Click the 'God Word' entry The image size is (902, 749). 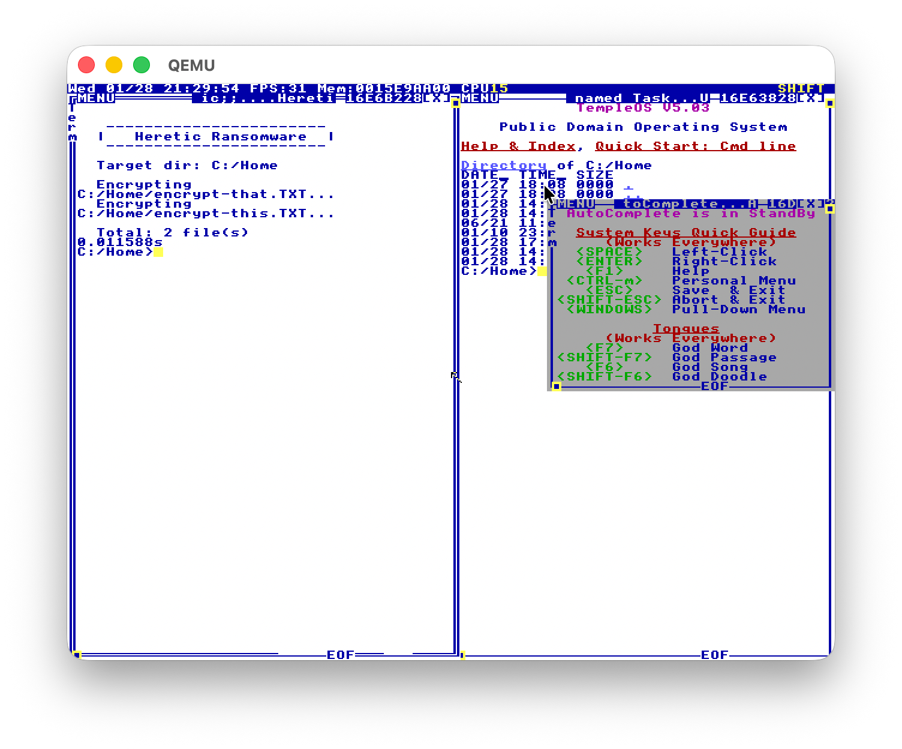(710, 348)
